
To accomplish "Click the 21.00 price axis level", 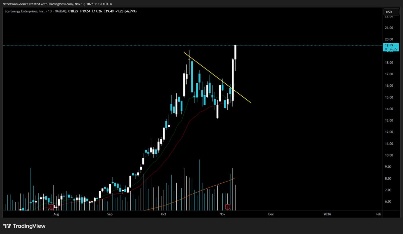I will 389,28.
